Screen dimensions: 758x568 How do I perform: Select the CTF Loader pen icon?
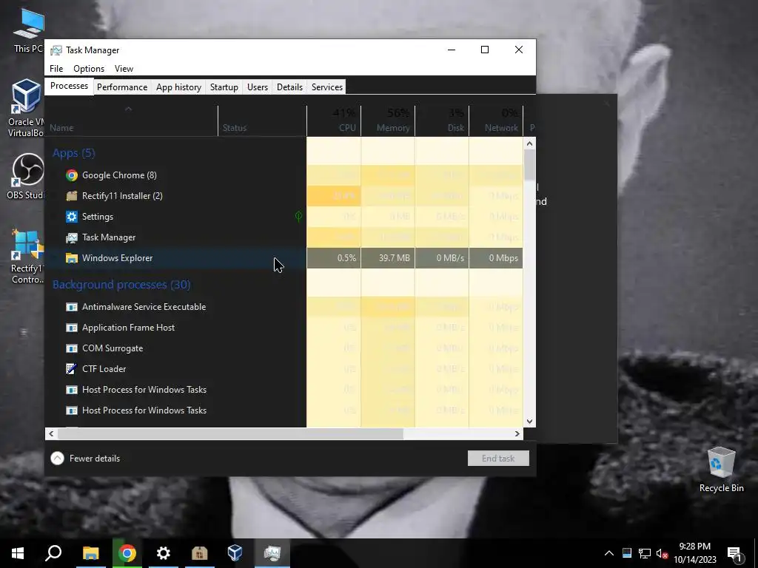(x=72, y=369)
